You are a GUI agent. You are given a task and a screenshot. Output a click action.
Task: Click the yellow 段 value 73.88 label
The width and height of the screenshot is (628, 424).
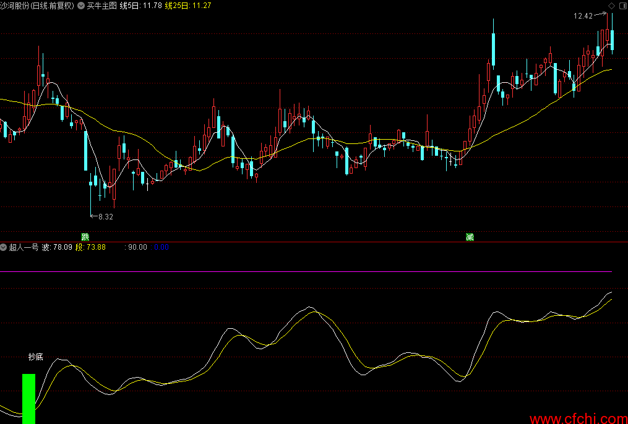[x=90, y=247]
